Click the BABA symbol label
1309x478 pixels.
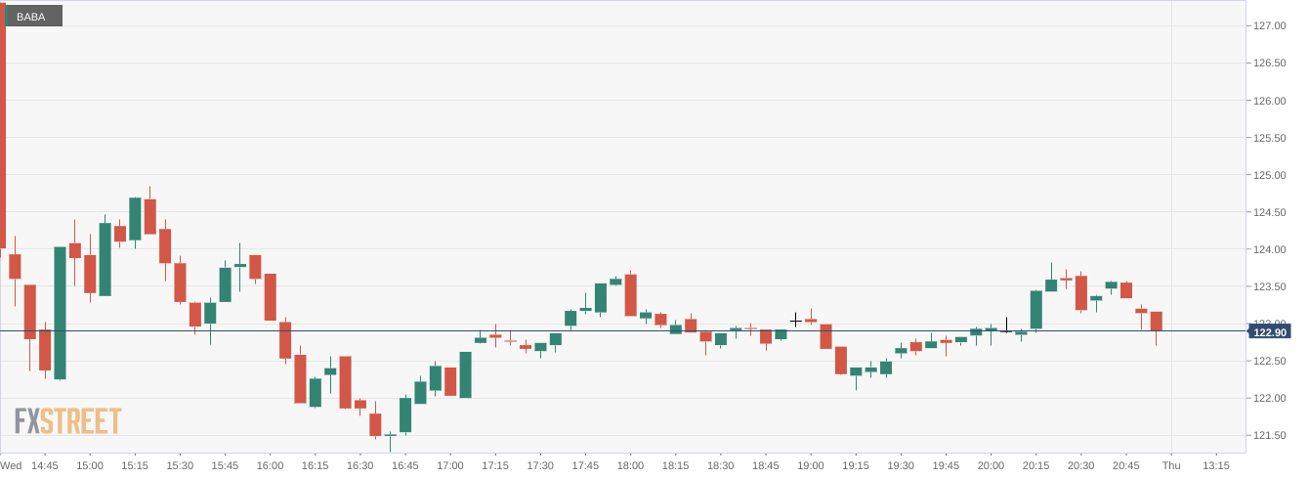(x=31, y=16)
